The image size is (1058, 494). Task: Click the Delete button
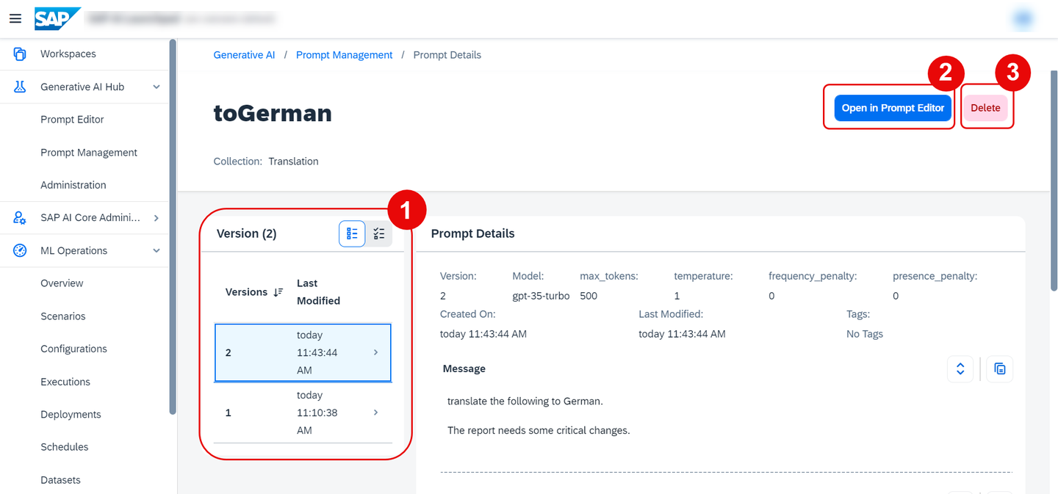coord(985,108)
